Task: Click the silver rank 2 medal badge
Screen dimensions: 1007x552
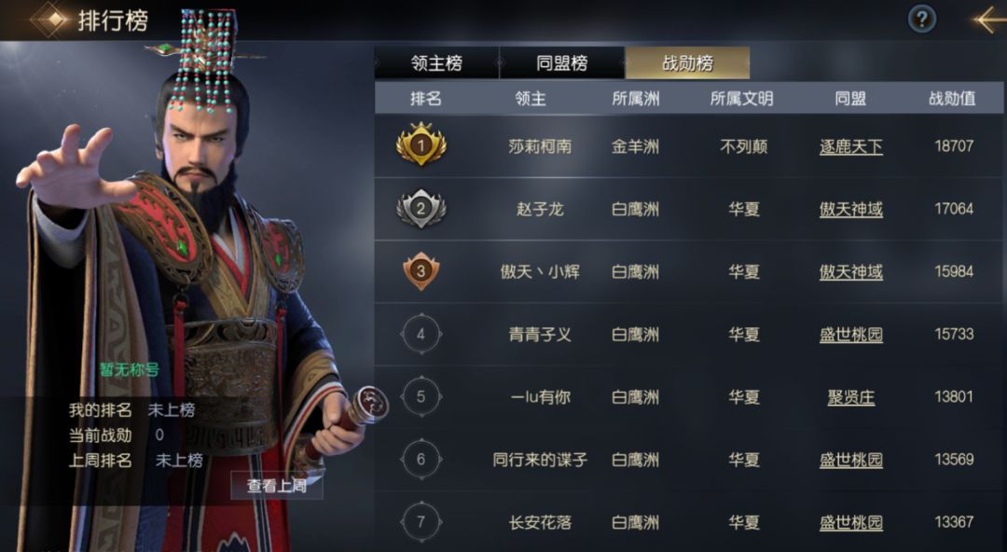Action: coord(421,208)
